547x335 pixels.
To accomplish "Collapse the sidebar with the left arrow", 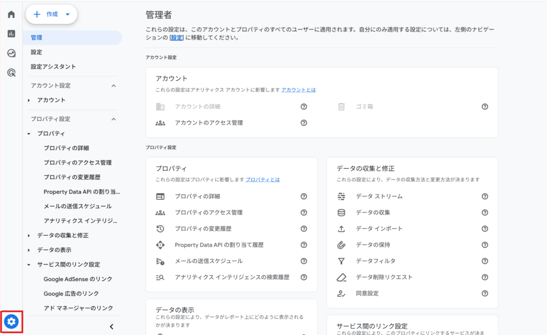I will (x=111, y=326).
